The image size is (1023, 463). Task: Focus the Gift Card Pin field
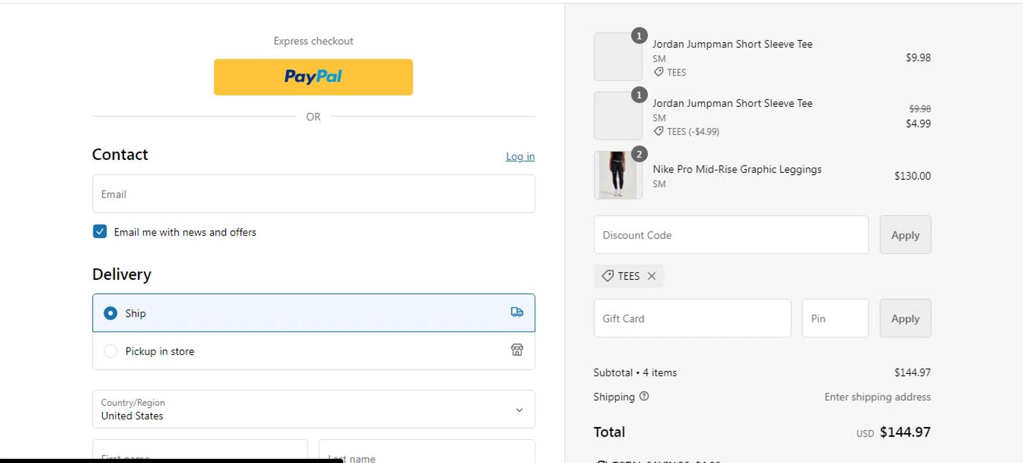coord(835,318)
